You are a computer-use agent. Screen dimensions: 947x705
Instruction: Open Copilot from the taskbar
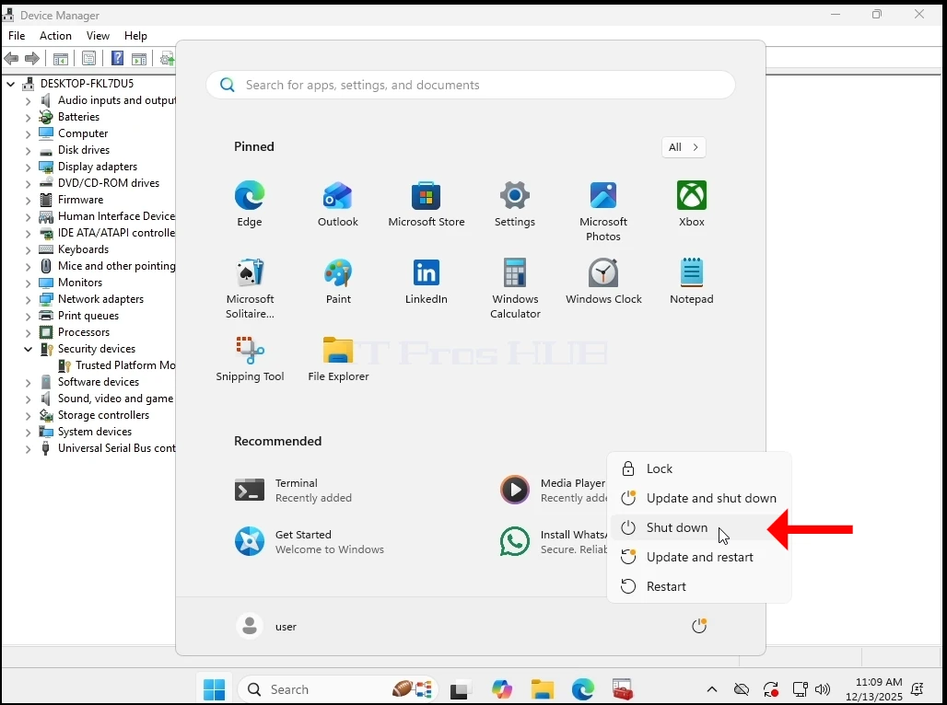point(501,689)
